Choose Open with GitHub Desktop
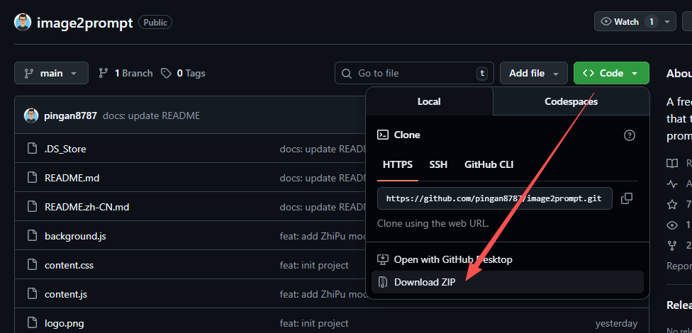The image size is (692, 333). (x=452, y=259)
